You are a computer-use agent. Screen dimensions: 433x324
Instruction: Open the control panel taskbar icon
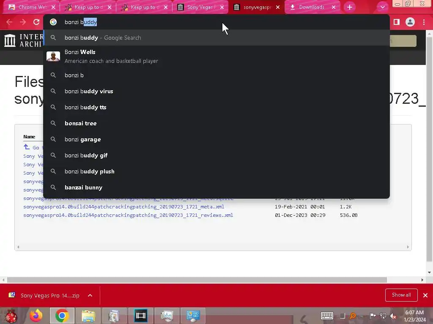193,316
